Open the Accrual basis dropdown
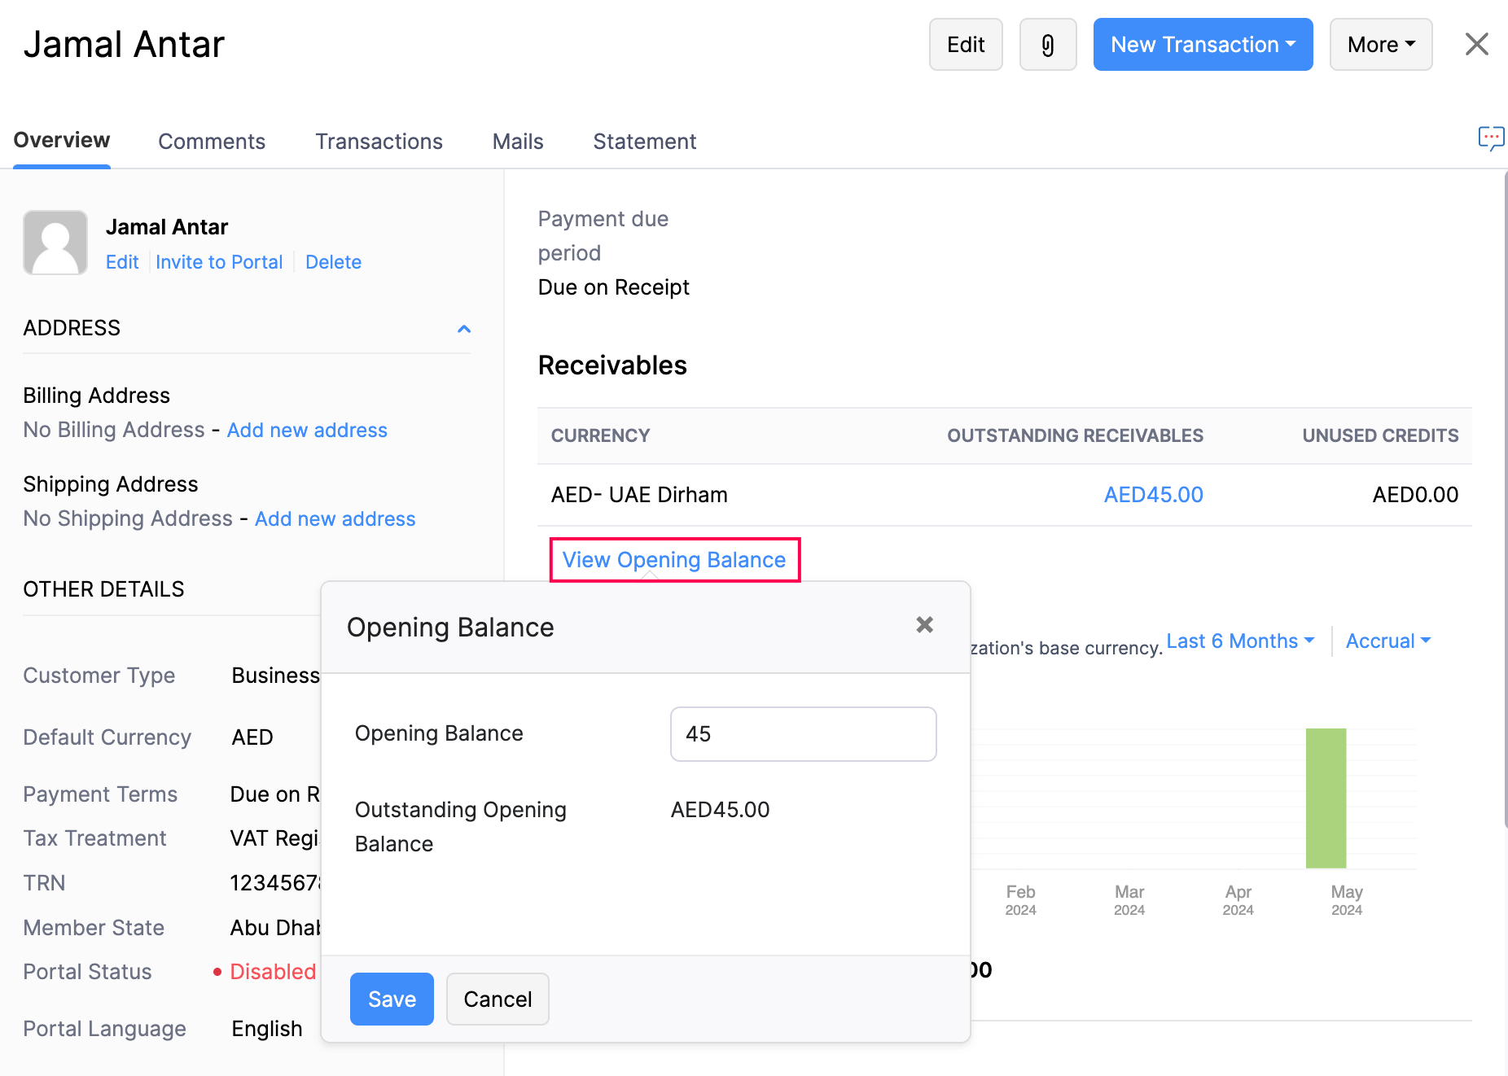1508x1076 pixels. [x=1387, y=641]
